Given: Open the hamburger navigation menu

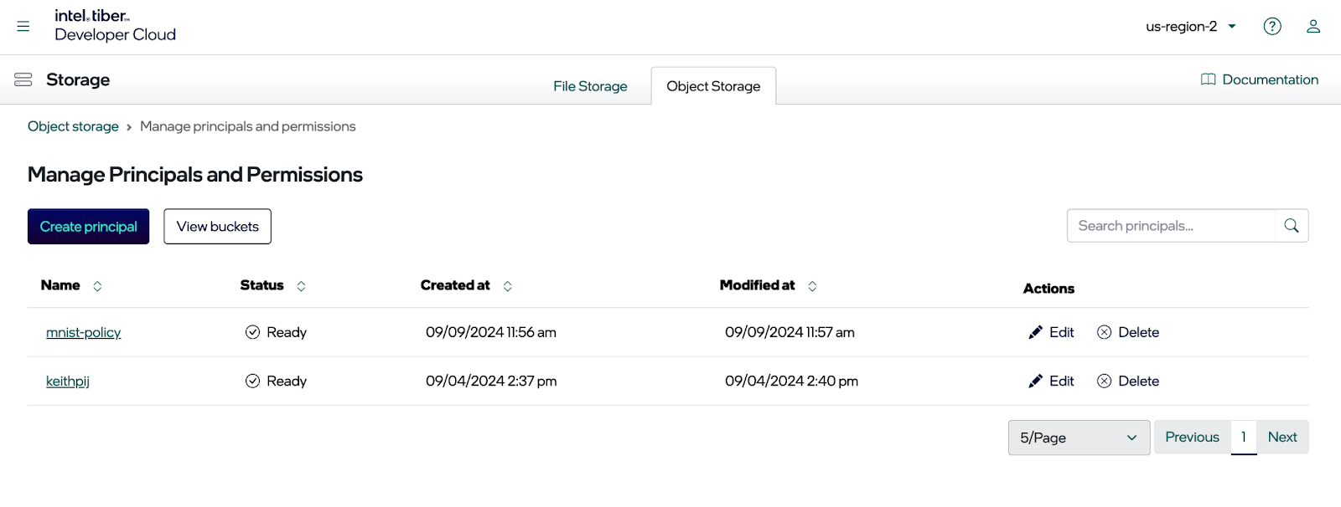Looking at the screenshot, I should pyautogui.click(x=23, y=27).
